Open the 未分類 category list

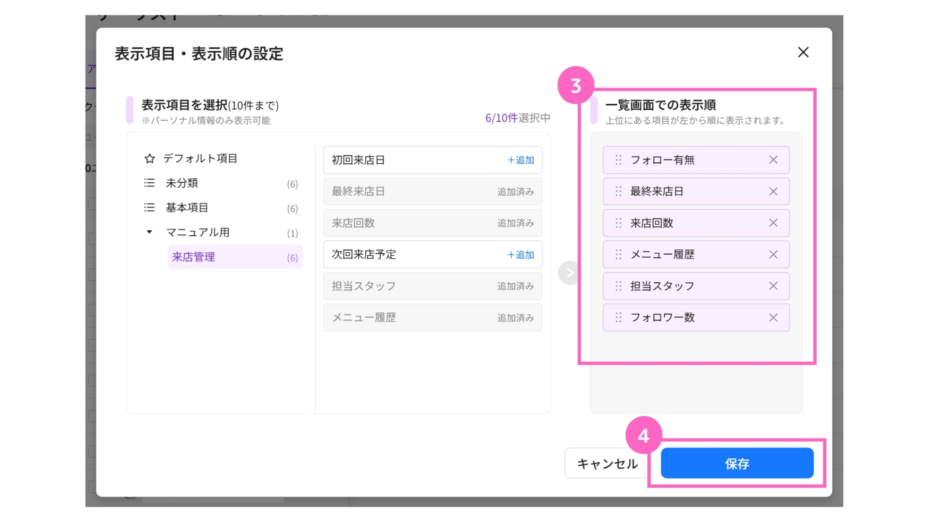pos(182,183)
